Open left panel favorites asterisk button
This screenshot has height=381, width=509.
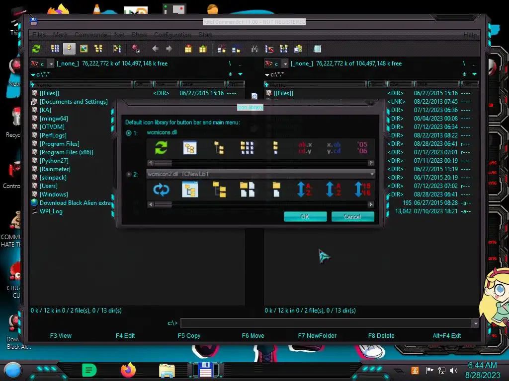pyautogui.click(x=230, y=74)
